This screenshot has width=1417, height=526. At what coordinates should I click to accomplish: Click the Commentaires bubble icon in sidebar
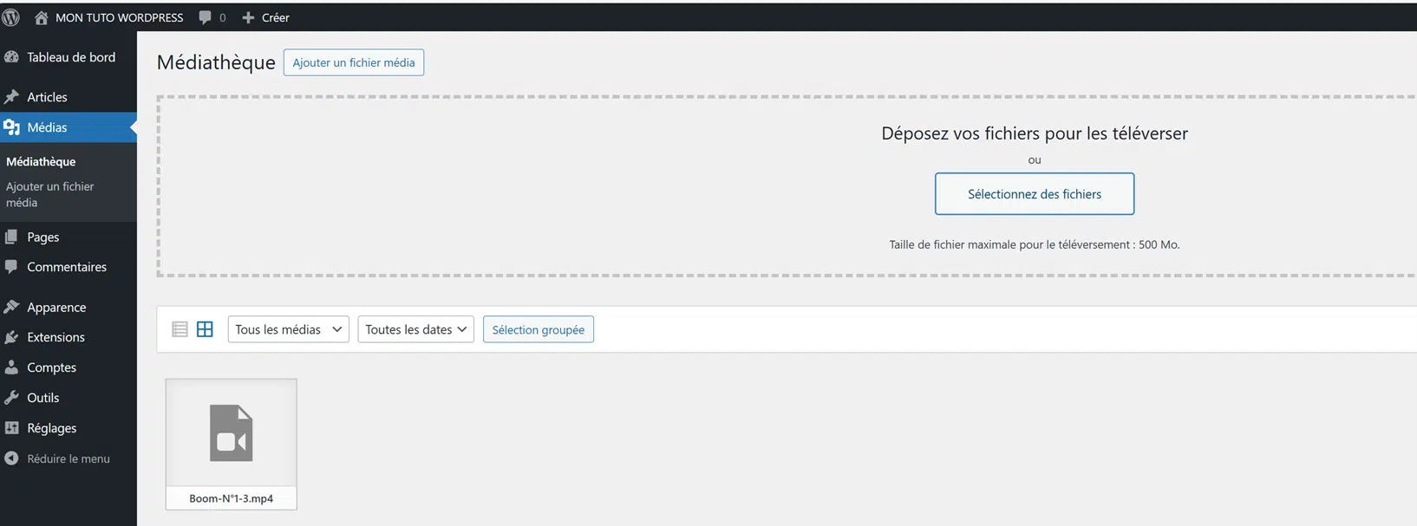tap(11, 267)
